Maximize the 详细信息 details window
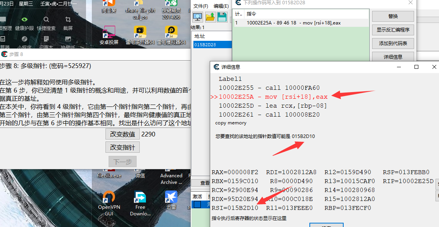439x227 pixels. (x=416, y=67)
